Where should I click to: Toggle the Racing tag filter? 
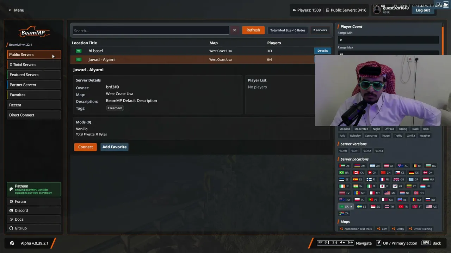point(403,129)
